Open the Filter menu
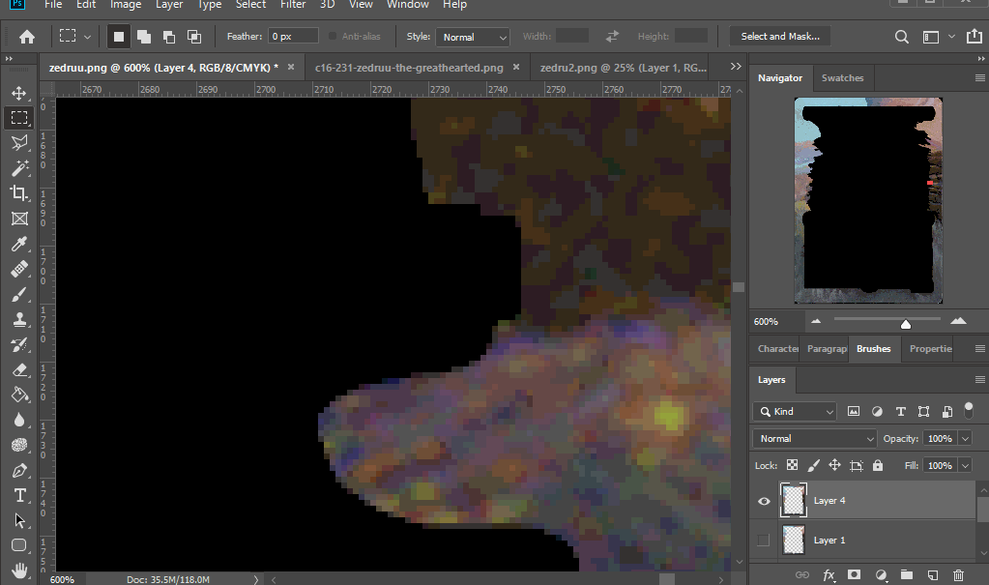Screen dimensions: 989x585 click(293, 5)
